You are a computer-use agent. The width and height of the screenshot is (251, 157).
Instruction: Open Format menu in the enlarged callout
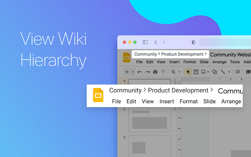(189, 101)
